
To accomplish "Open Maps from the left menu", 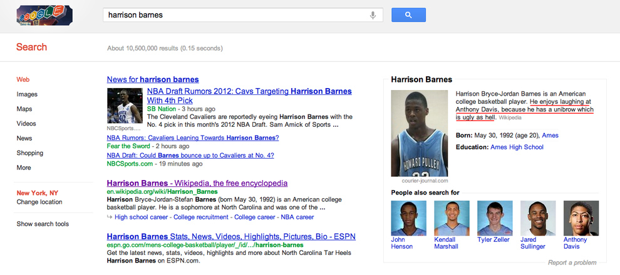I will pyautogui.click(x=24, y=109).
